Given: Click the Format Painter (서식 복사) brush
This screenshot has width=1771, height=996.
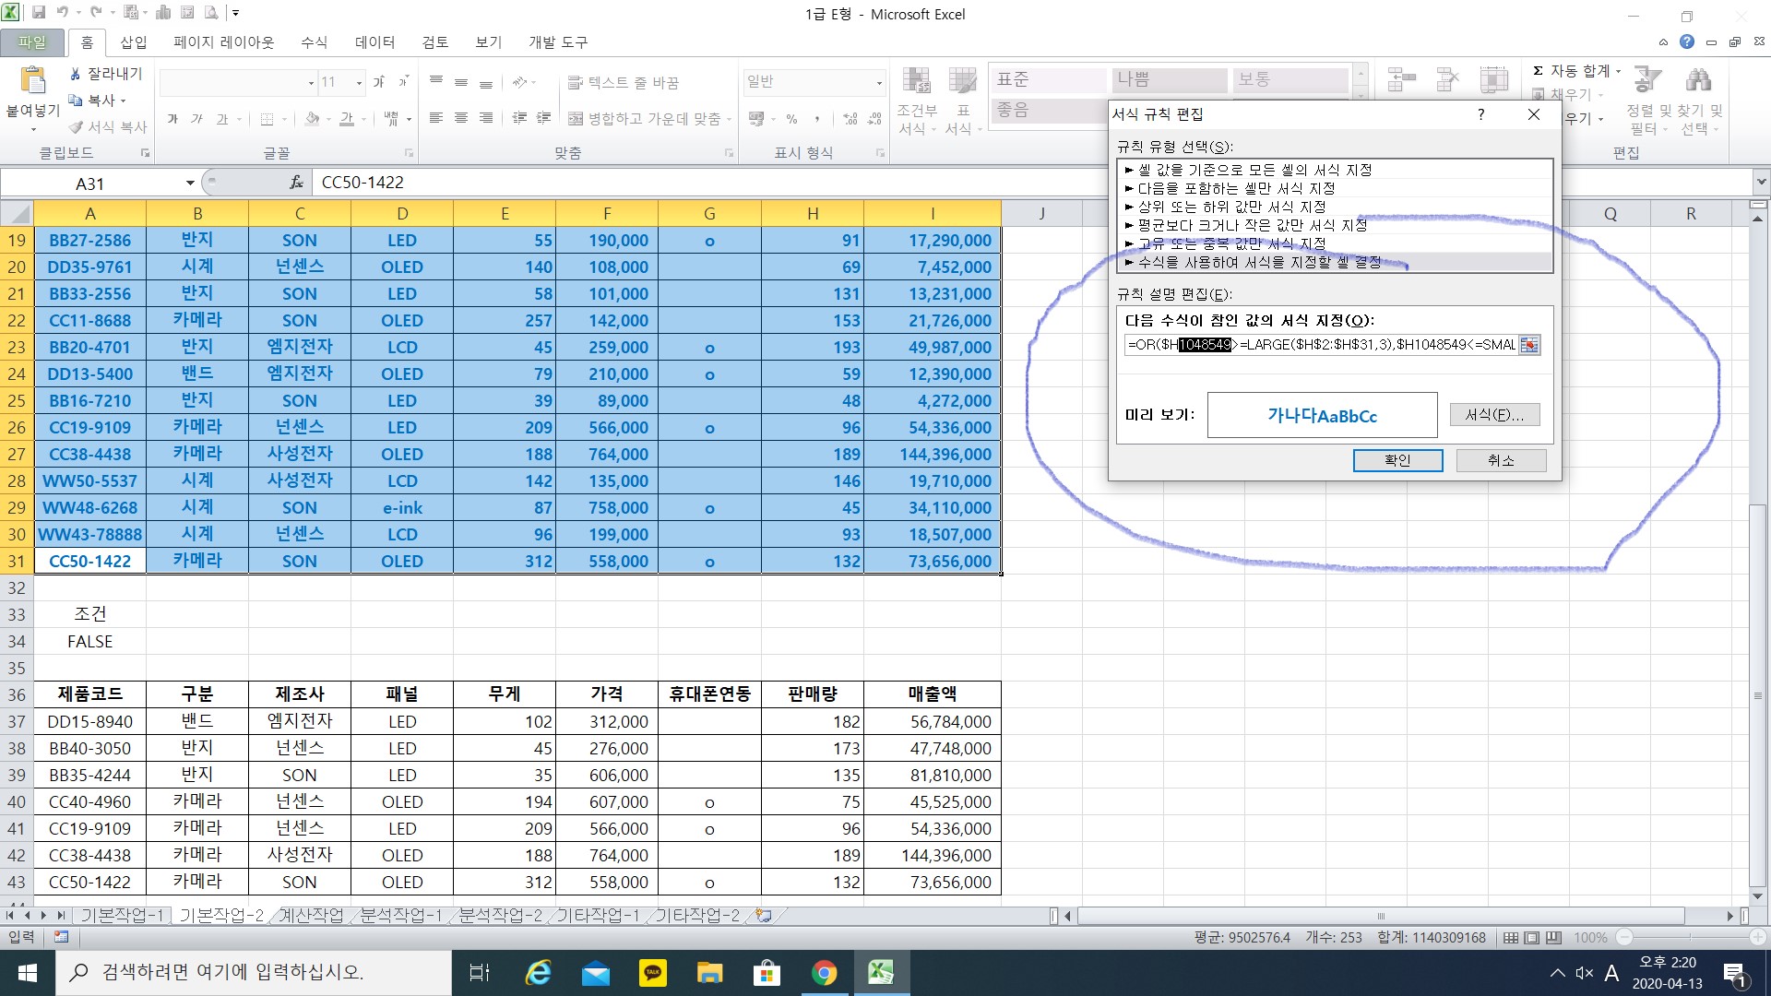Looking at the screenshot, I should [x=77, y=127].
